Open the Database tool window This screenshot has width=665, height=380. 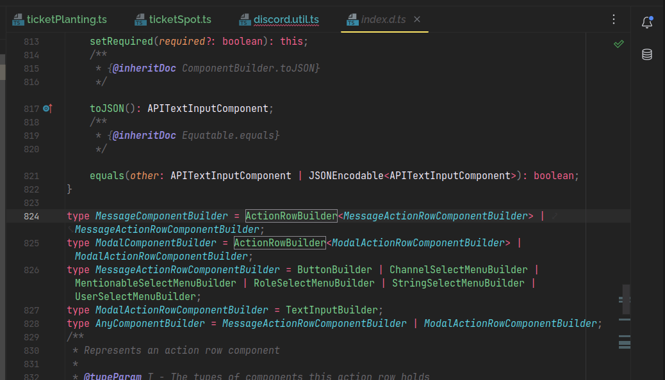click(647, 54)
